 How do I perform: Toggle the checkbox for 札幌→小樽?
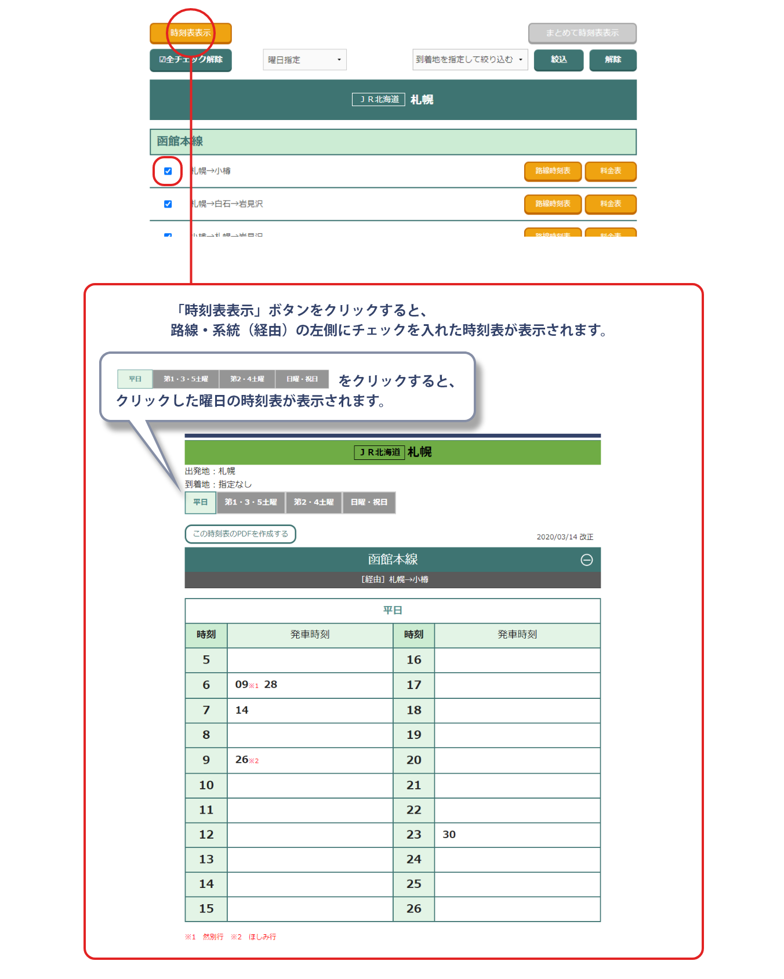(x=168, y=171)
